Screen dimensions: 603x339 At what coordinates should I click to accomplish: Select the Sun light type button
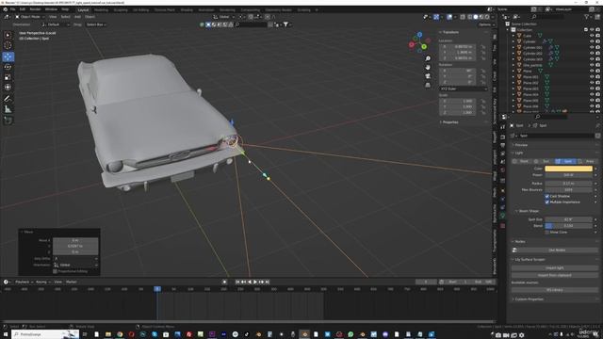point(545,161)
